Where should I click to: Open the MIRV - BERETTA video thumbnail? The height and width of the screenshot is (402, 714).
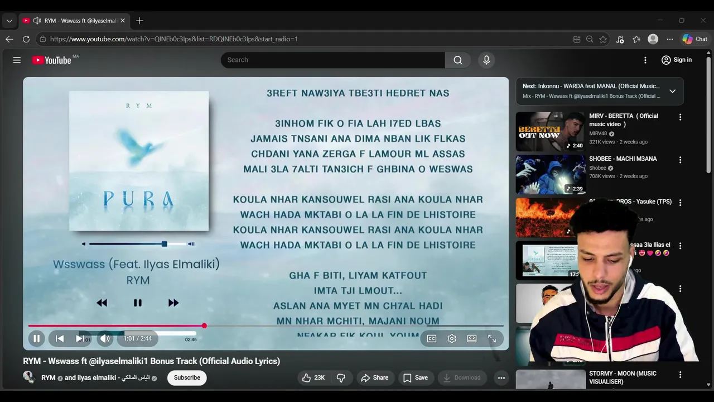pyautogui.click(x=550, y=132)
